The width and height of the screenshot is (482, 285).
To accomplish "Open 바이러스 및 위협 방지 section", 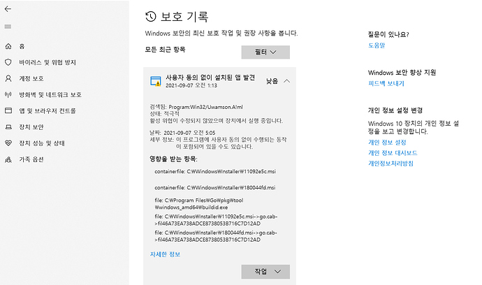I will pos(48,62).
